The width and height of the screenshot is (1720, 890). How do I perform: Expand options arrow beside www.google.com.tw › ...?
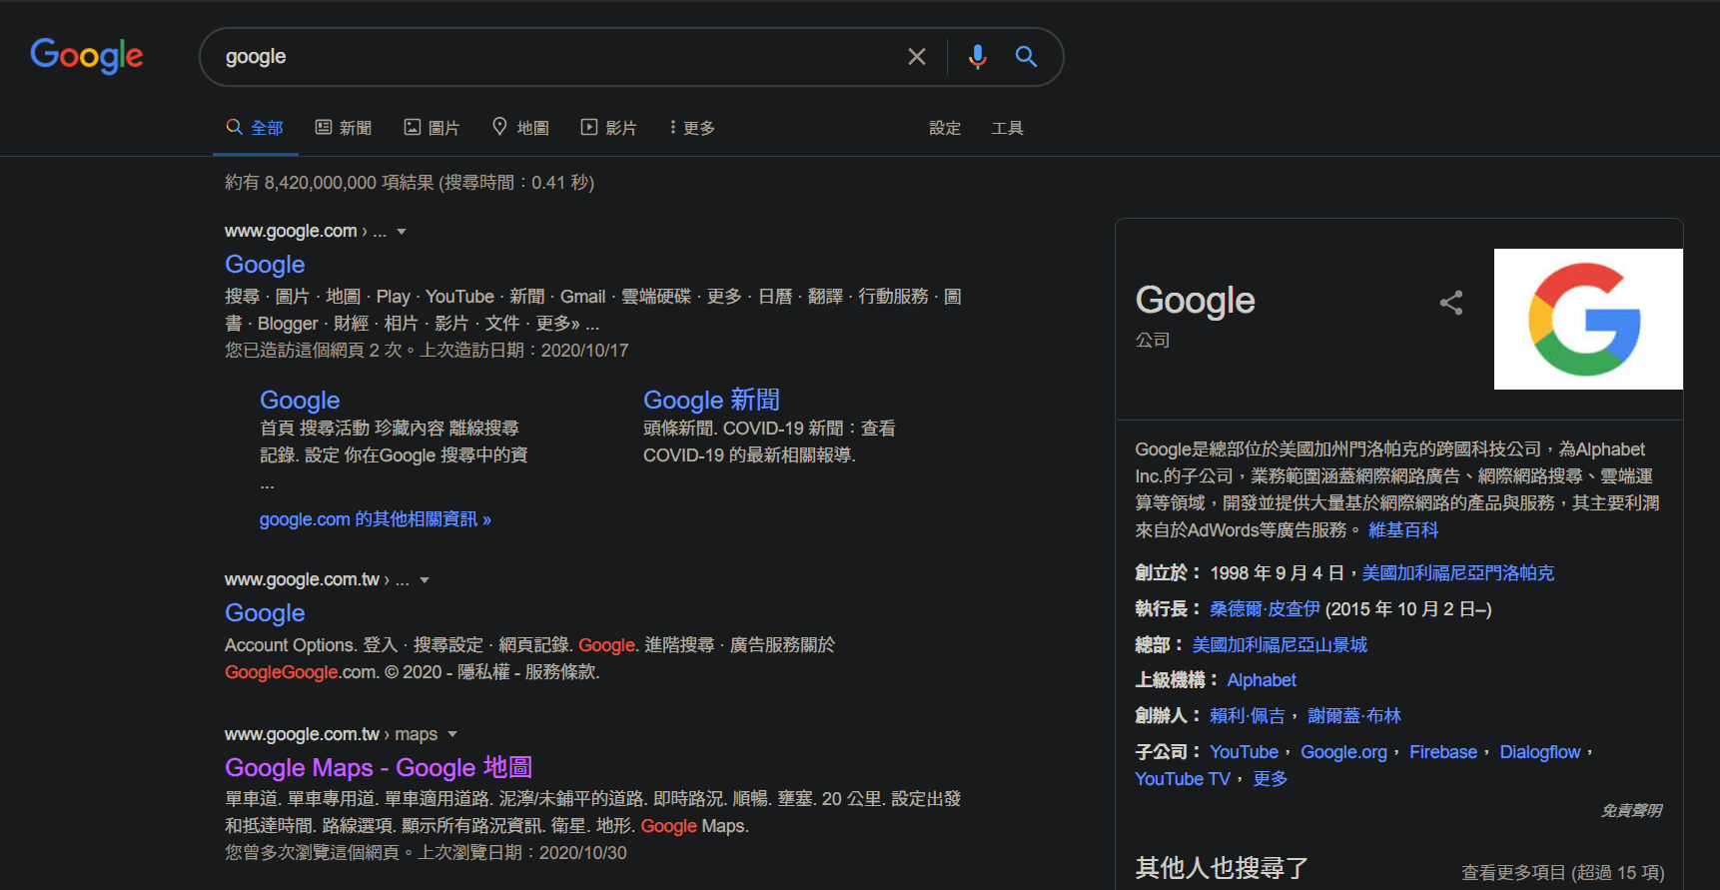coord(425,580)
